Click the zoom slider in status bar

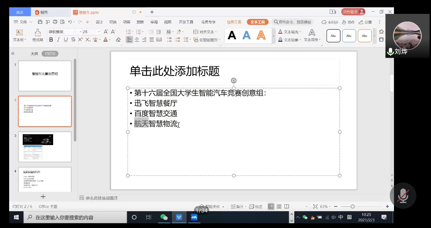pos(353,206)
